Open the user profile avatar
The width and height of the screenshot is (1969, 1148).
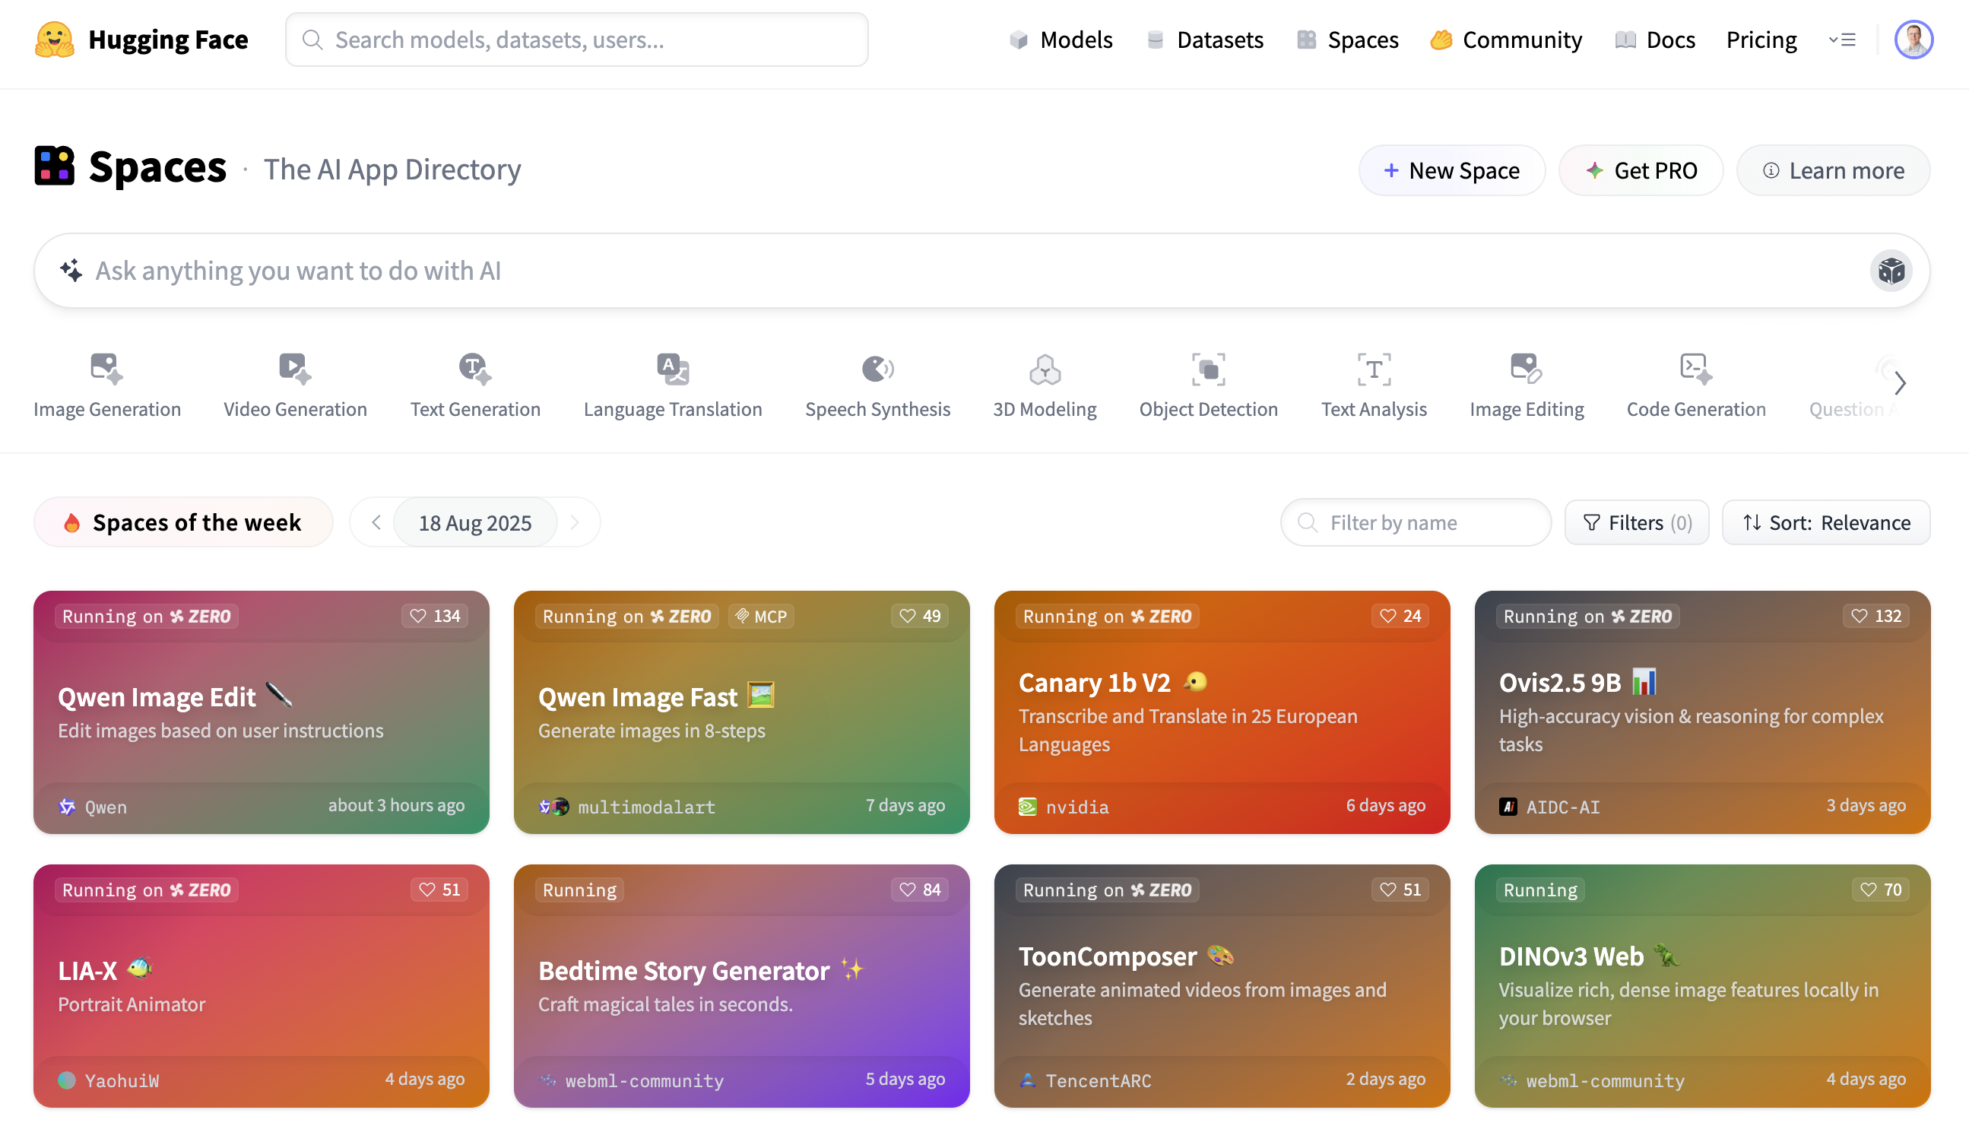click(x=1913, y=39)
